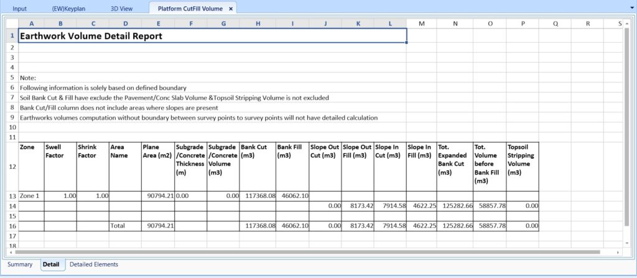This screenshot has height=278, width=637.
Task: Select column header A
Action: pos(31,24)
